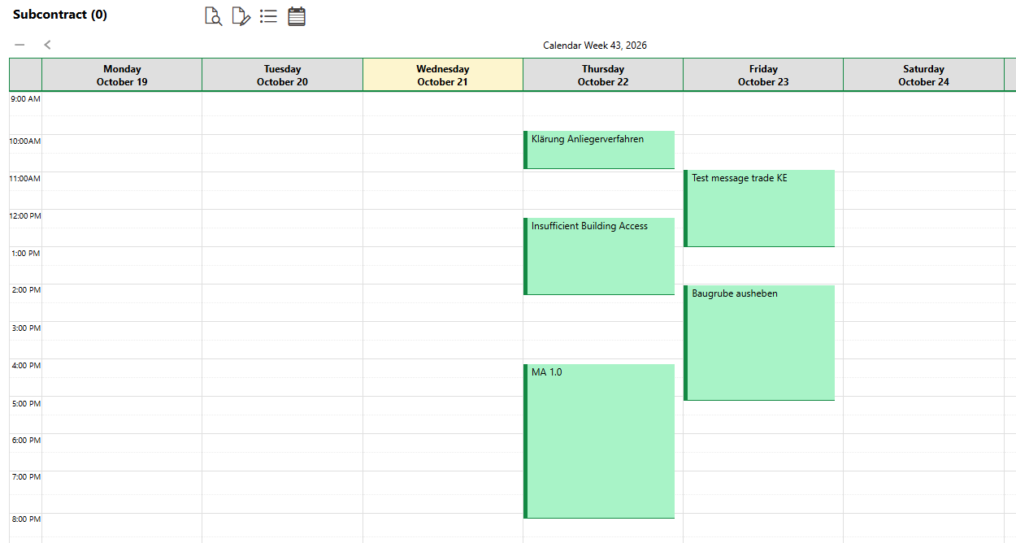Click the 7:00 PM time label
Viewport: 1016px width, 543px height.
[25, 477]
